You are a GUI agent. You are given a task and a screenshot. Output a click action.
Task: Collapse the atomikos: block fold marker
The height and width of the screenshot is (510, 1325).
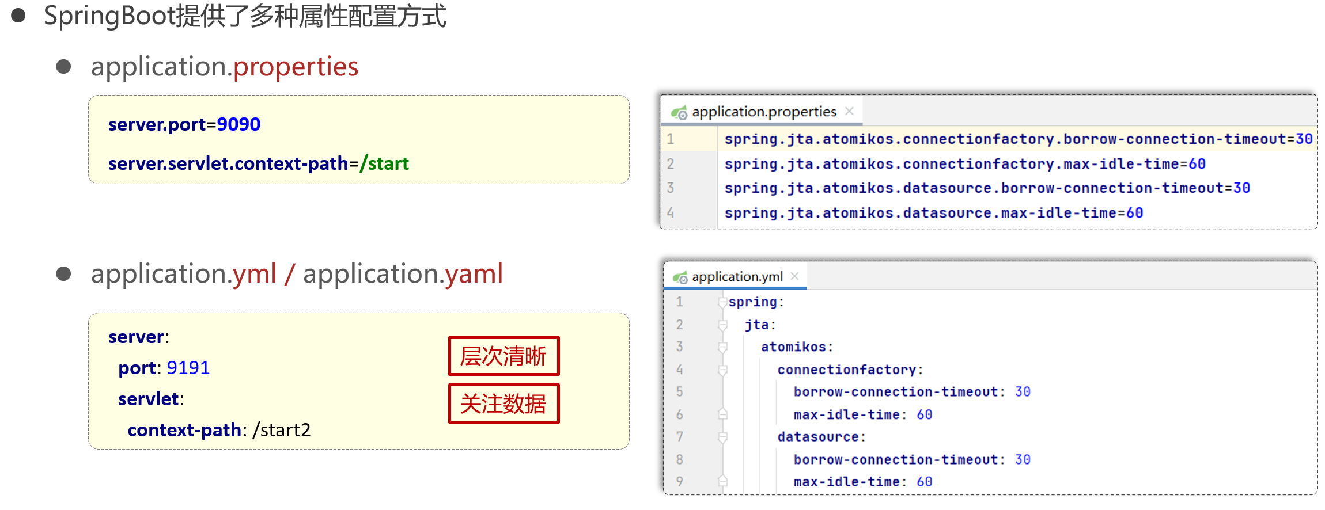tap(722, 347)
